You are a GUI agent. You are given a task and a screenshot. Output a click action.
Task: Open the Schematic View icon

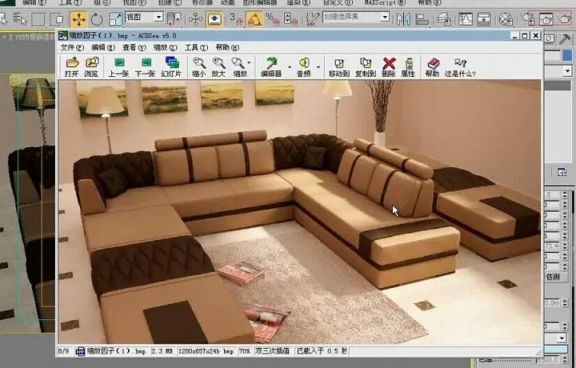coord(484,18)
